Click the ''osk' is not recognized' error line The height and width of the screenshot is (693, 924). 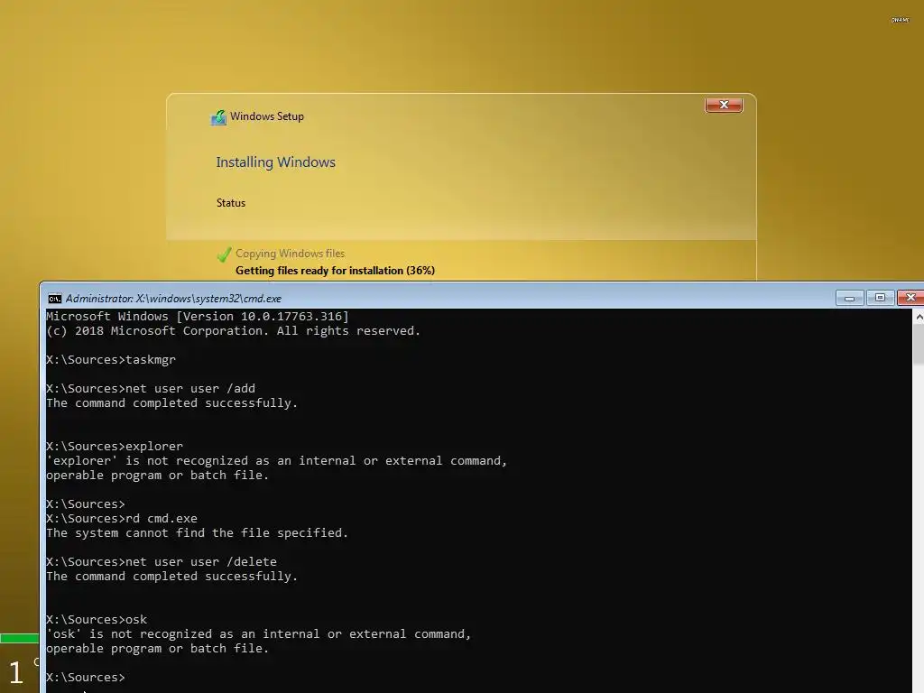tap(258, 634)
